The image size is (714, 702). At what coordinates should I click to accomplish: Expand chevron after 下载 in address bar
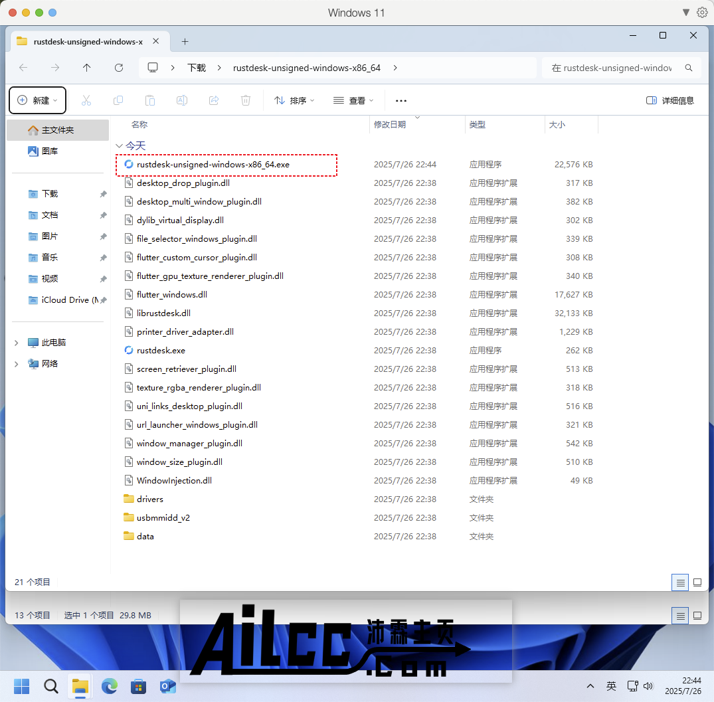coord(219,68)
